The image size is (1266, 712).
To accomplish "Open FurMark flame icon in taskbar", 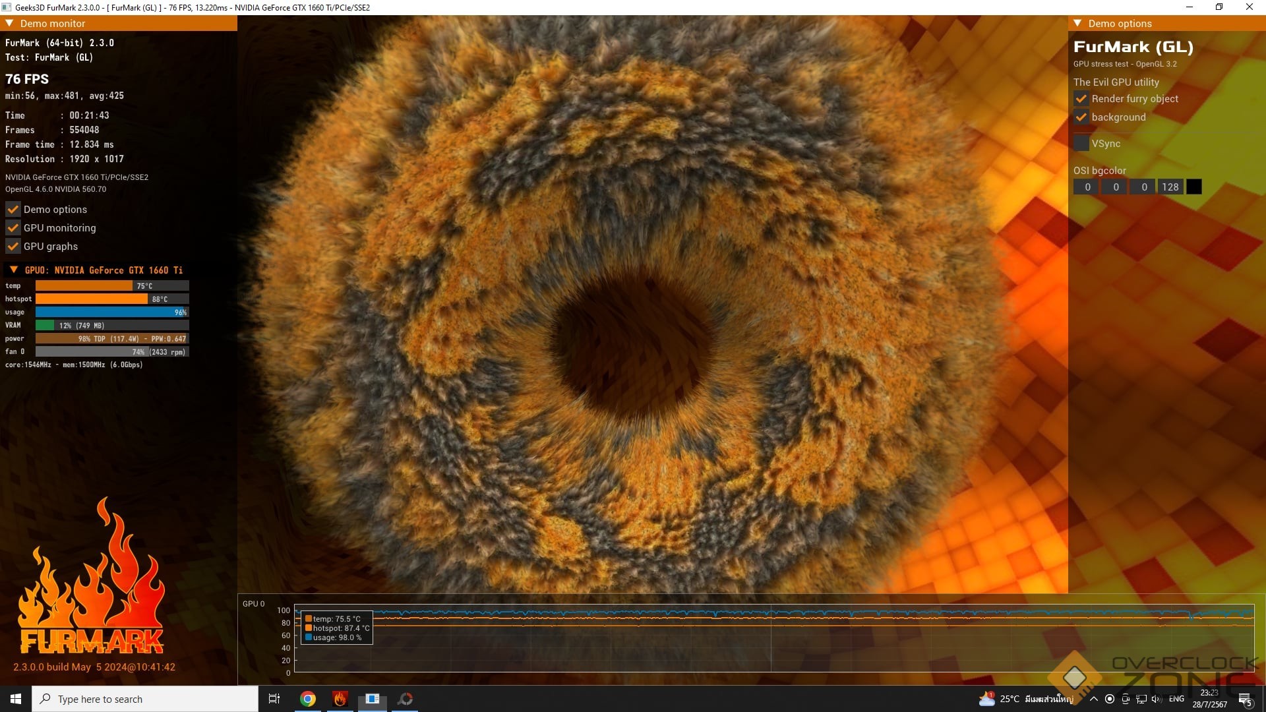I will 340,699.
